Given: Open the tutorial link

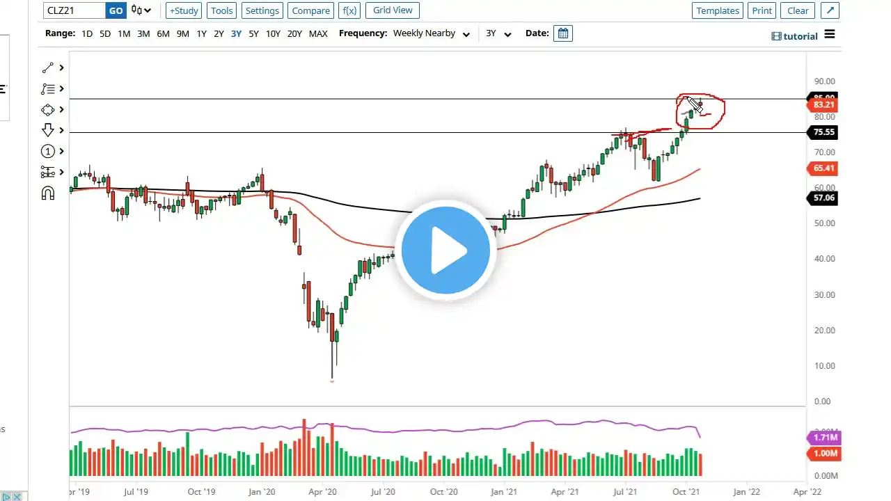Looking at the screenshot, I should 795,36.
